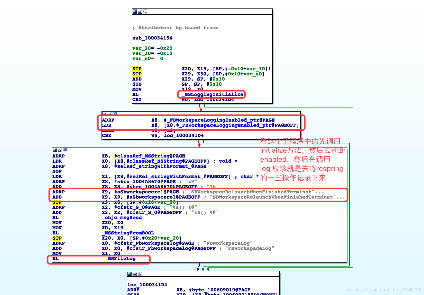
Task: Follow the _BSLoggingInitialize call target
Action: (213, 94)
